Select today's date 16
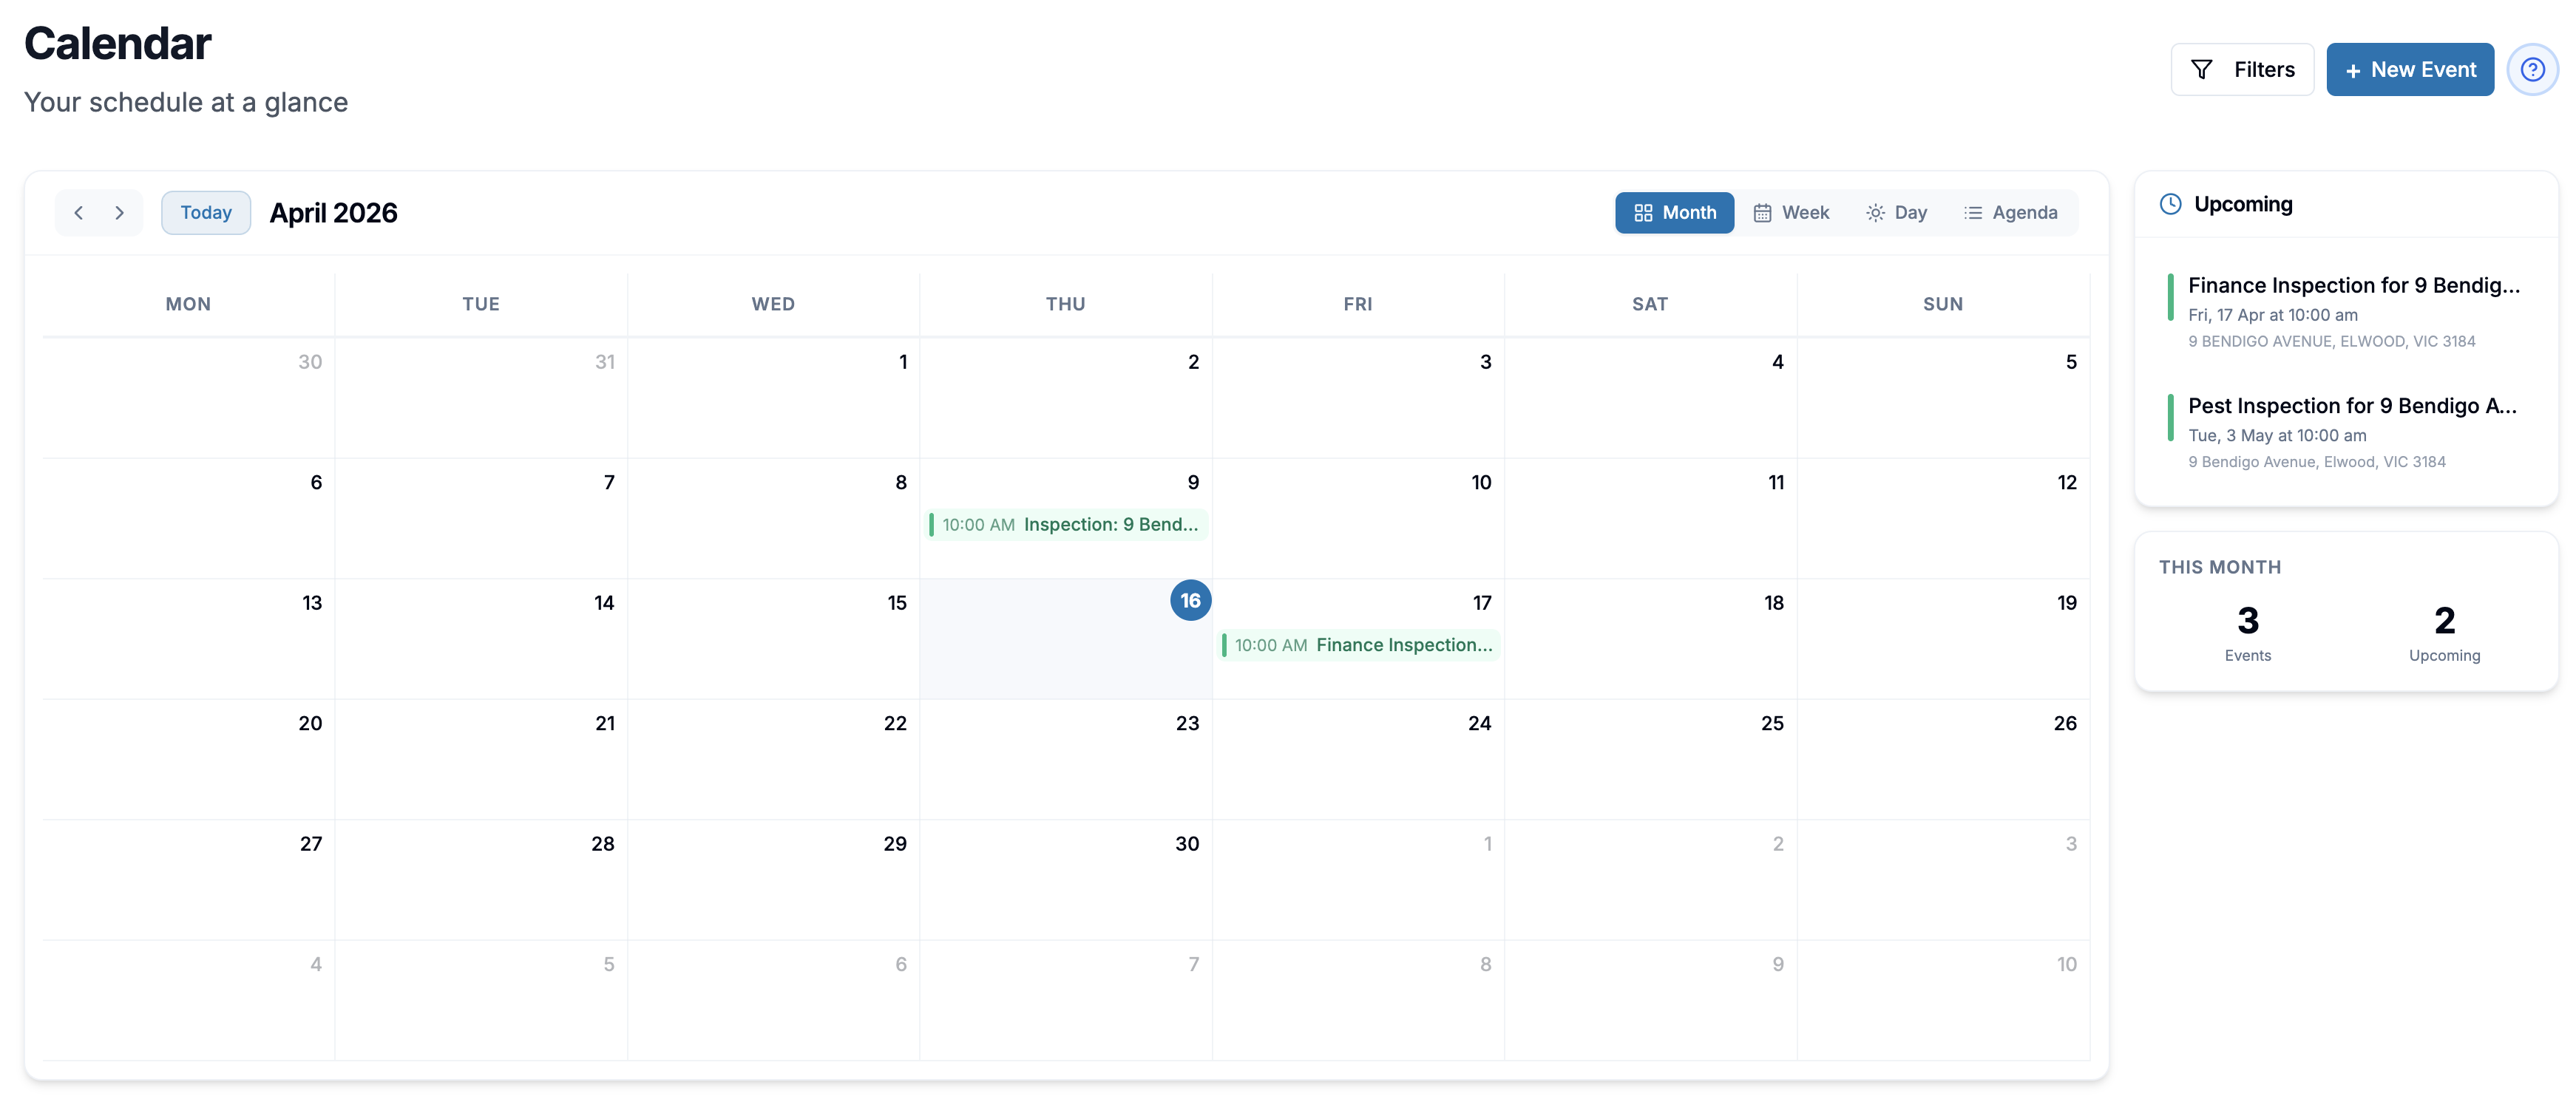 coord(1190,601)
